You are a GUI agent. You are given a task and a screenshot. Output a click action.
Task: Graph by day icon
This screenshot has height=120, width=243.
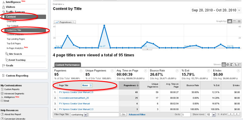(x=230, y=21)
